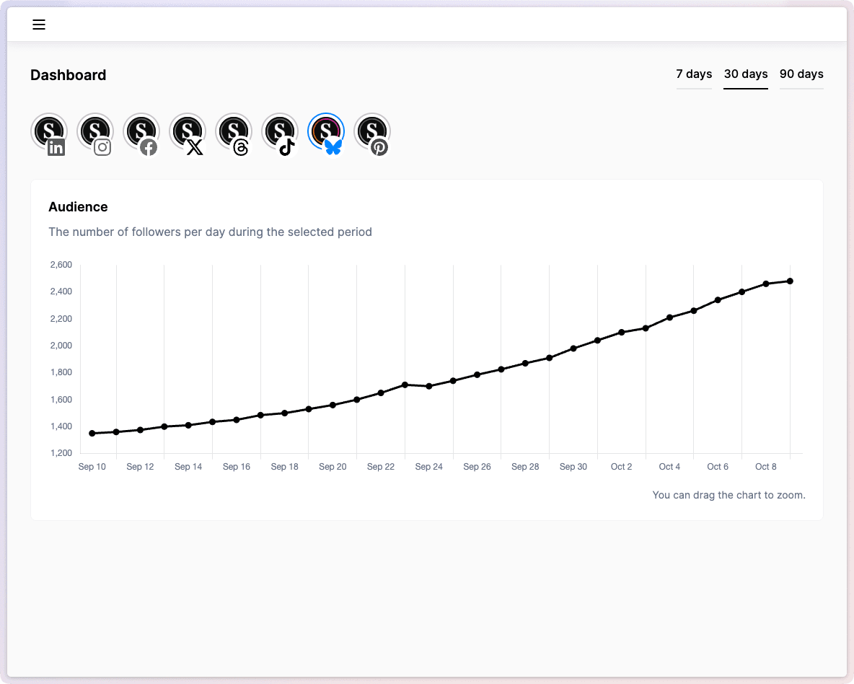
Task: Click the Sep 24 x-axis label
Action: (428, 467)
